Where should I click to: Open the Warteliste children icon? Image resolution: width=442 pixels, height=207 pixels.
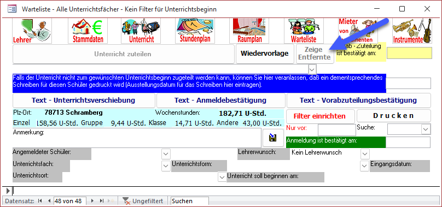(303, 31)
